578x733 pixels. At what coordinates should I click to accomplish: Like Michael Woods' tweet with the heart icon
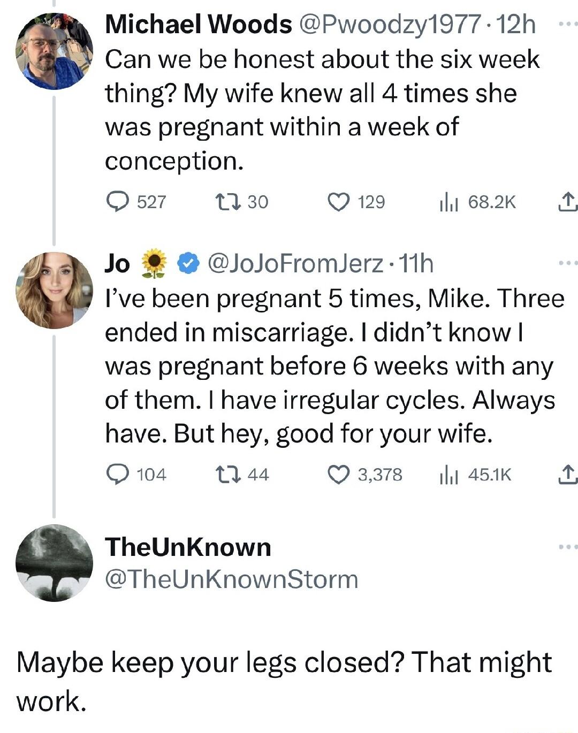(339, 201)
